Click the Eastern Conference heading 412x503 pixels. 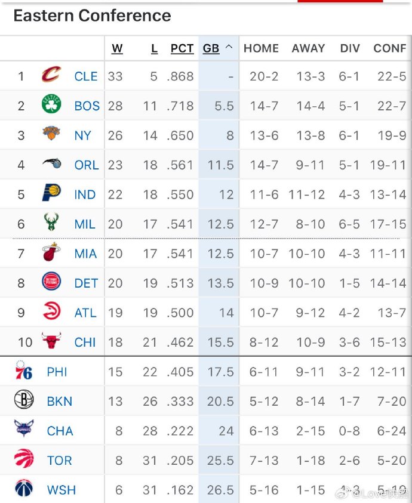(x=92, y=16)
